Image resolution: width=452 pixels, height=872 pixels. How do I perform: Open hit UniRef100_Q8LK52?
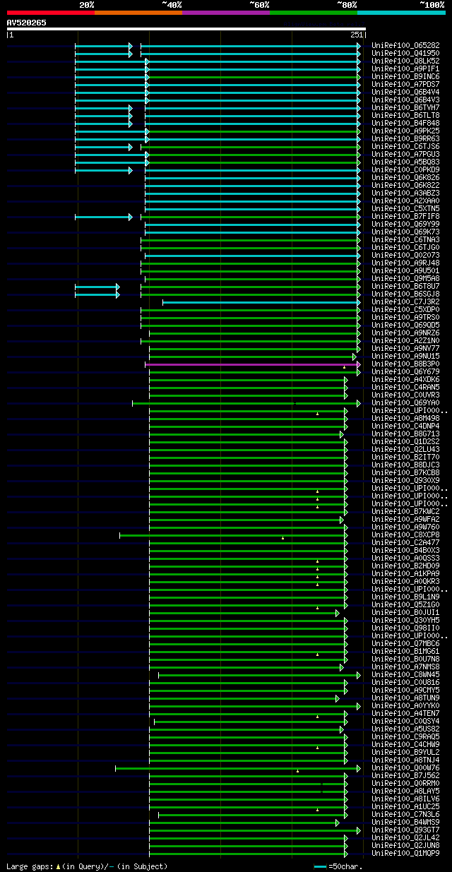pyautogui.click(x=405, y=61)
